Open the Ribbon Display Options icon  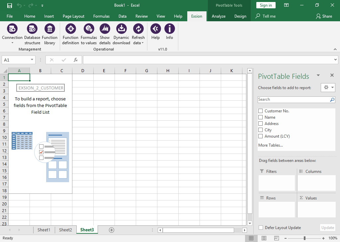[x=287, y=5]
